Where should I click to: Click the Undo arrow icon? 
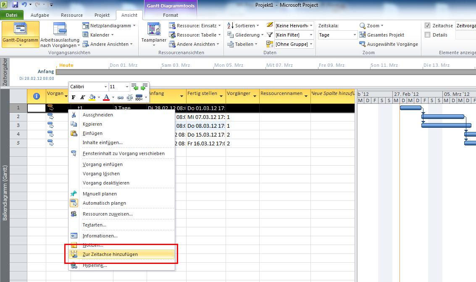(24, 5)
